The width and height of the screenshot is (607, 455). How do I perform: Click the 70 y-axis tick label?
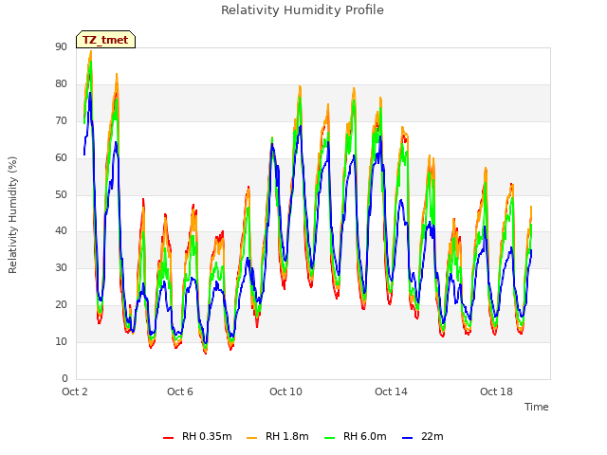(61, 120)
